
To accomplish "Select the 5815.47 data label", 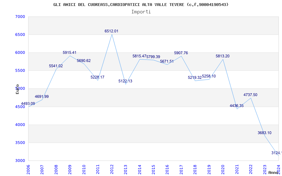I will 139,56.
